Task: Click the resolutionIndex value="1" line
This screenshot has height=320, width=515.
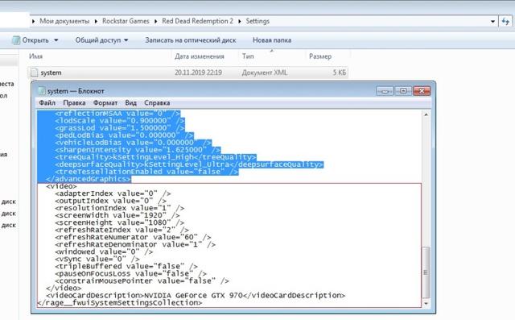Action: (x=120, y=208)
